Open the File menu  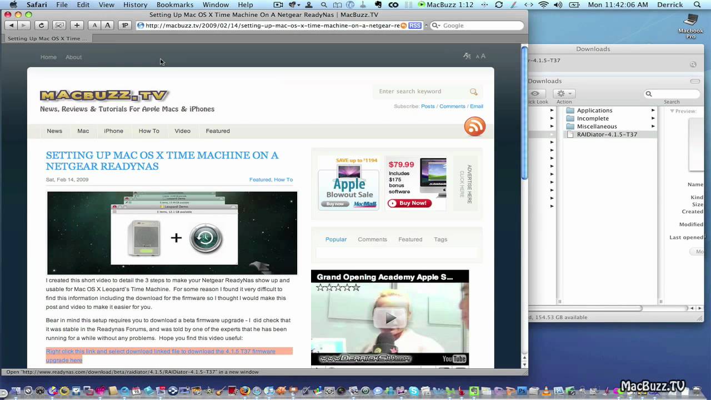tap(62, 4)
